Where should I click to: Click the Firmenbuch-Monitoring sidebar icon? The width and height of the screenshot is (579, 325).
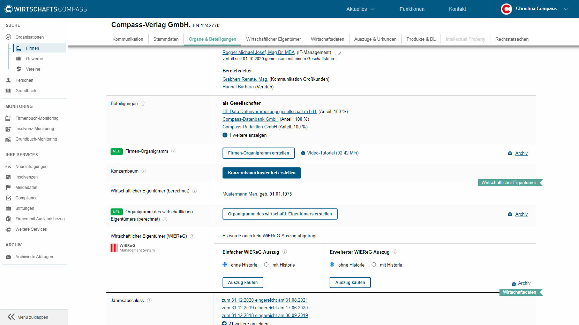coord(8,118)
